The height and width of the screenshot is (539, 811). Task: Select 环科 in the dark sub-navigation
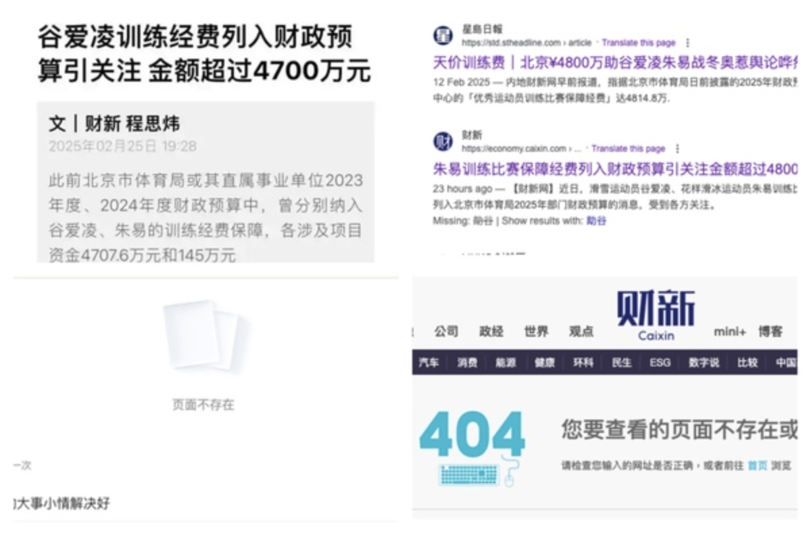[x=583, y=363]
